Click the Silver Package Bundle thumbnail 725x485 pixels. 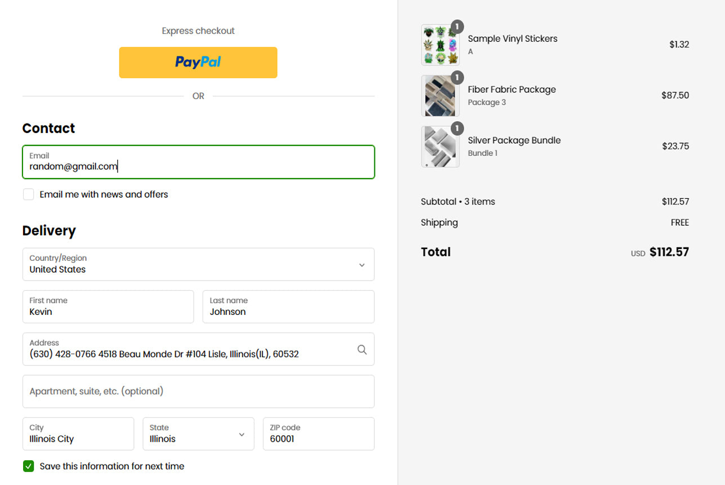440,147
